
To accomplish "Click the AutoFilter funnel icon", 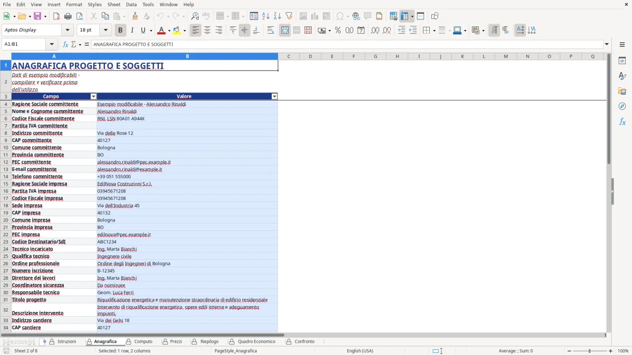I will 289,16.
